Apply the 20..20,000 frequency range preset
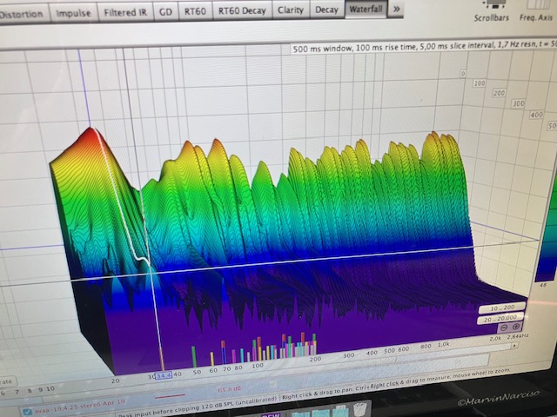 [500, 320]
